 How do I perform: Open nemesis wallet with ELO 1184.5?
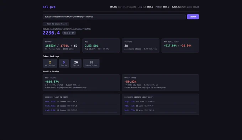50,106
